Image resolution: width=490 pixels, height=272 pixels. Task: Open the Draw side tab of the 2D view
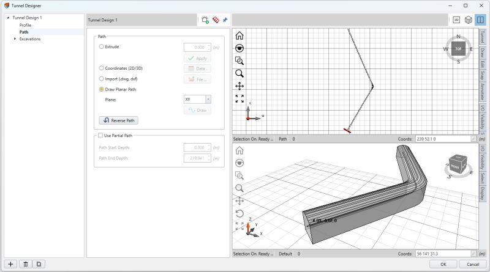[482, 53]
